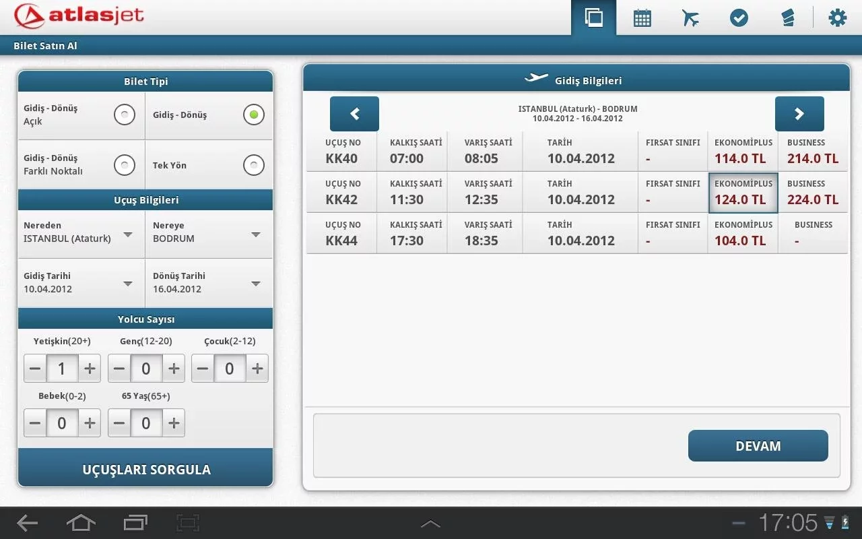Decrease Bebek(0-2) passenger count
862x539 pixels.
coord(35,423)
